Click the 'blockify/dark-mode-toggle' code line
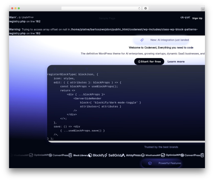Screen dimensions: 214x181 point(110,103)
